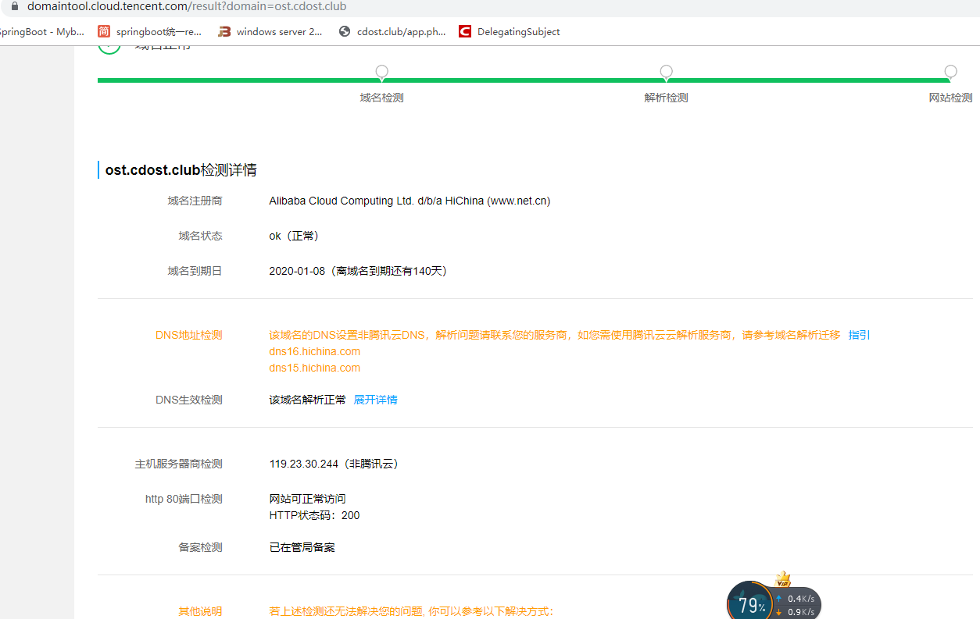Click the 网站检测 progress step circle
This screenshot has width=980, height=619.
click(x=950, y=72)
